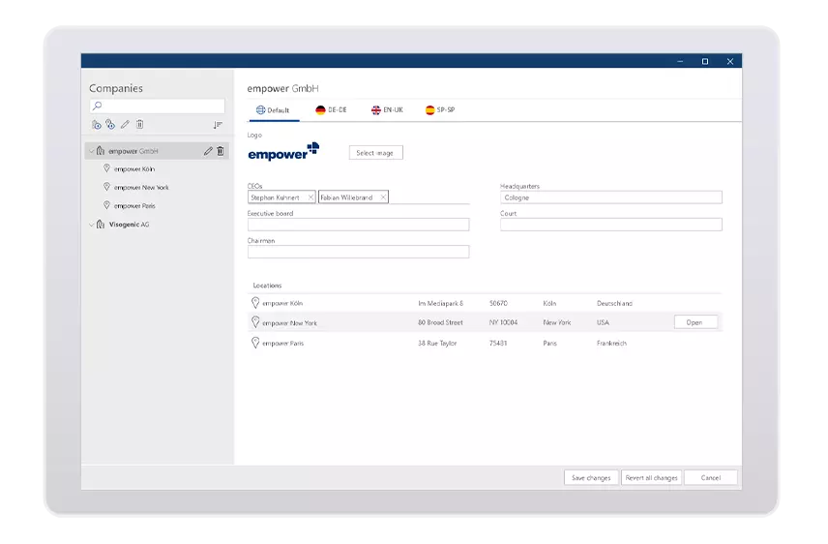This screenshot has width=828, height=544.
Task: Click Revert all changes button
Action: 652,478
